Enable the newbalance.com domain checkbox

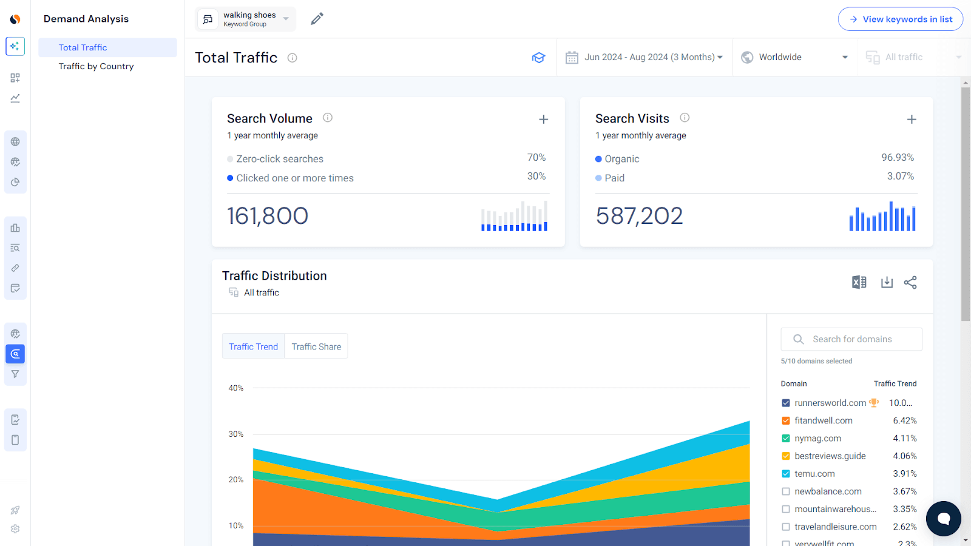[x=785, y=491]
